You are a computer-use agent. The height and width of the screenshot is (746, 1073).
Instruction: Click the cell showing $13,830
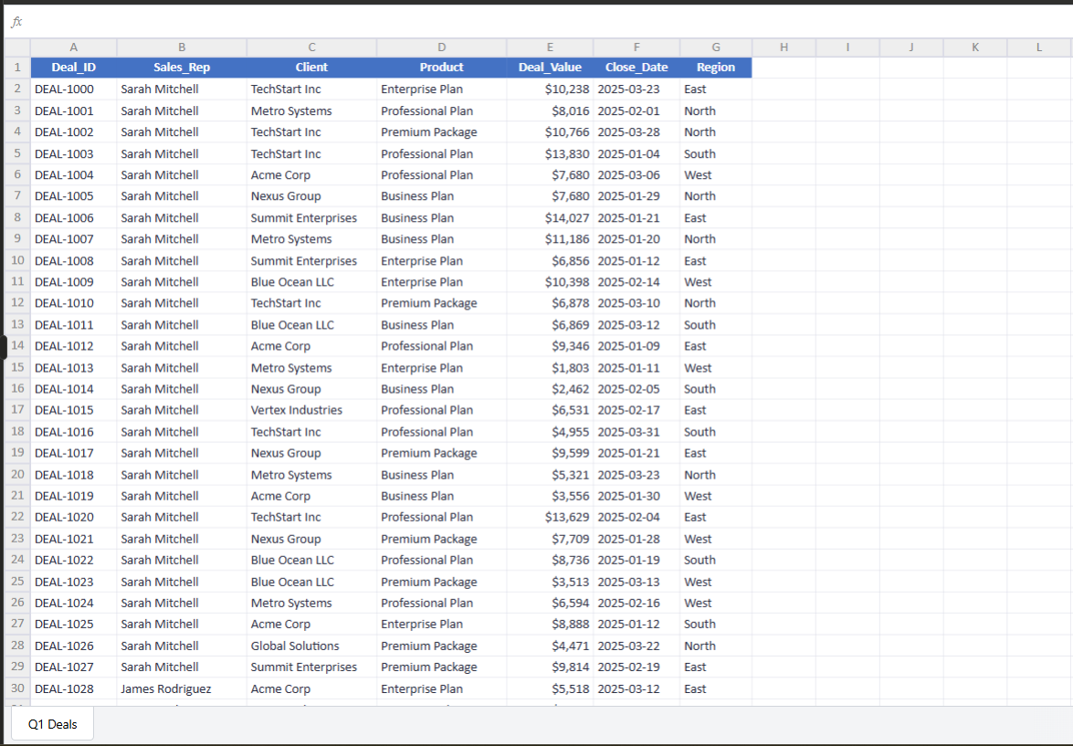550,152
